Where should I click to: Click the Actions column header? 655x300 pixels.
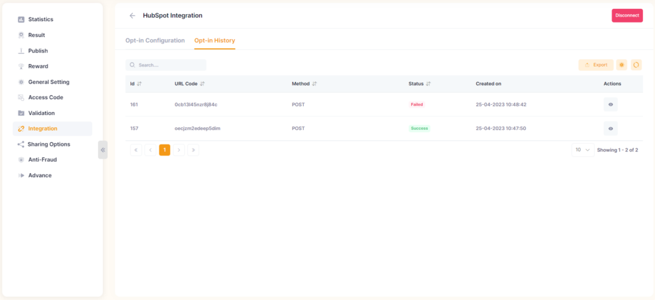click(x=612, y=84)
